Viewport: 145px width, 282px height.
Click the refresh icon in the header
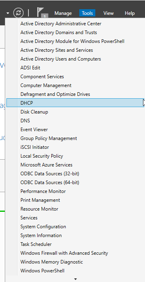[18, 13]
